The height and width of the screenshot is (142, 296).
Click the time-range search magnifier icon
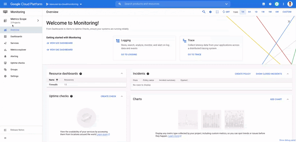[204, 12]
